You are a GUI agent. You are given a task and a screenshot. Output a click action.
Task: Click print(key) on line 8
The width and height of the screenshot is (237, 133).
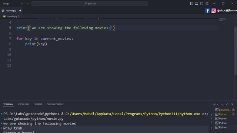tap(36, 44)
